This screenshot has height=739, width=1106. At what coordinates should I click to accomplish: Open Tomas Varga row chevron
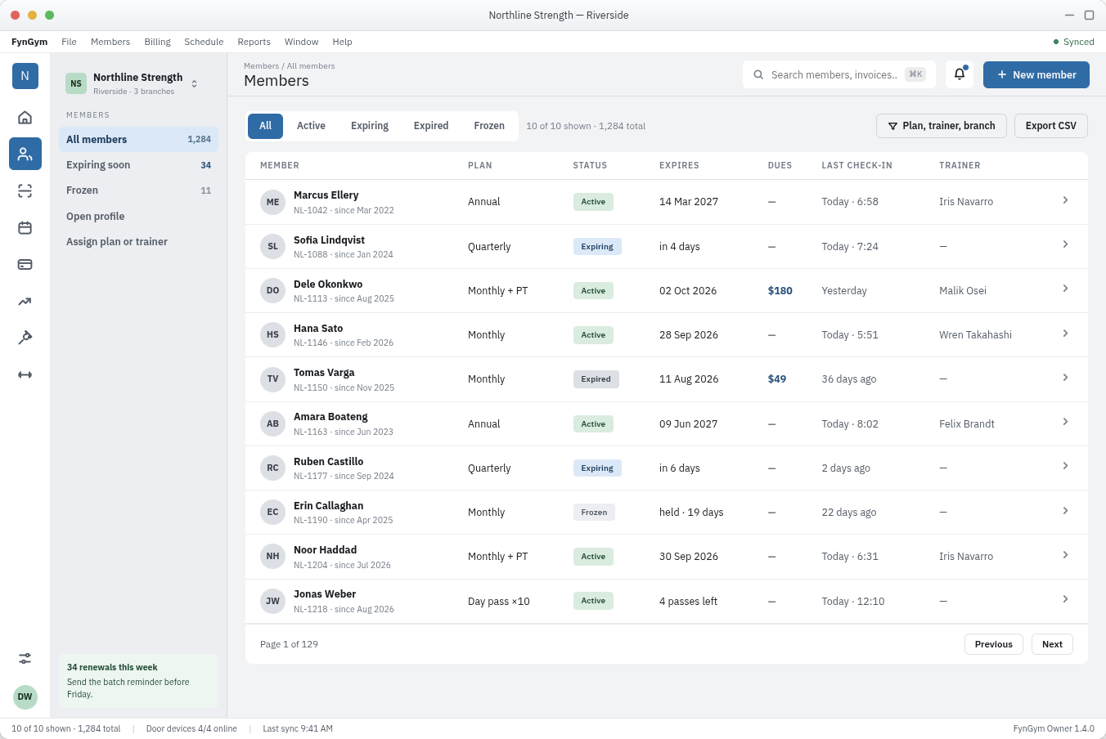(x=1065, y=378)
